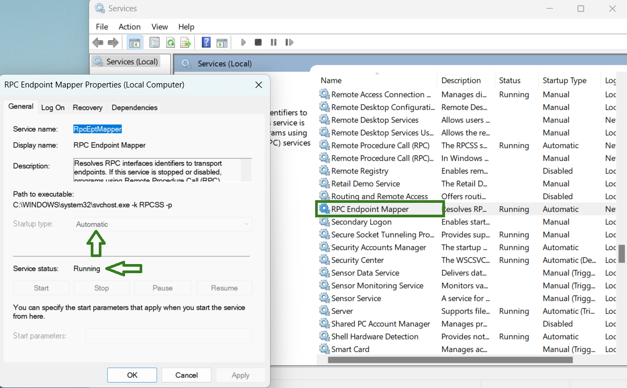Click OK in the properties dialog
This screenshot has height=388, width=627.
[132, 375]
